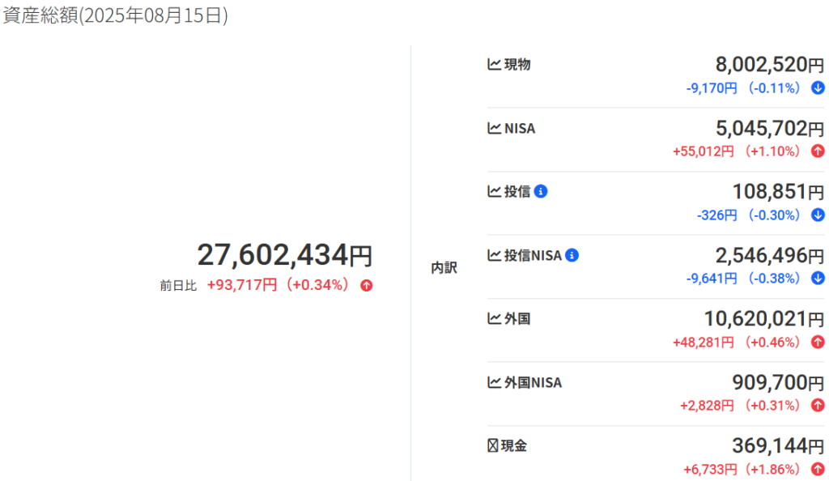
Task: Click the 資産総額 date heading
Action: click(x=115, y=15)
